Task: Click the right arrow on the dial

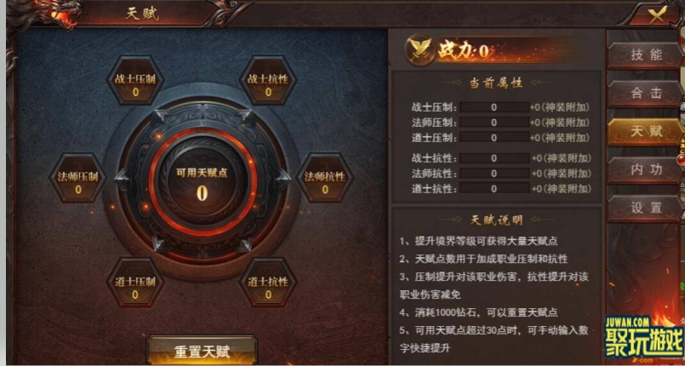Action: pyautogui.click(x=283, y=179)
